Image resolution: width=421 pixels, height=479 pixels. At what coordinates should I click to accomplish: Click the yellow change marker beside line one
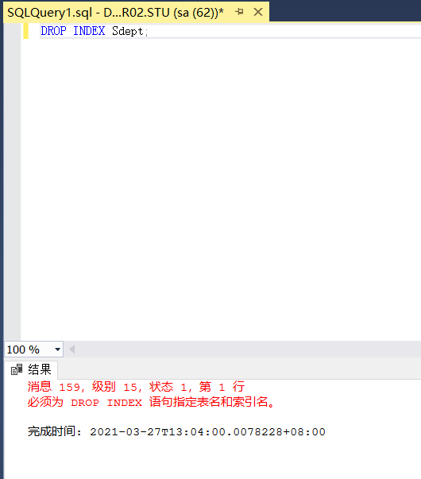coord(25,31)
